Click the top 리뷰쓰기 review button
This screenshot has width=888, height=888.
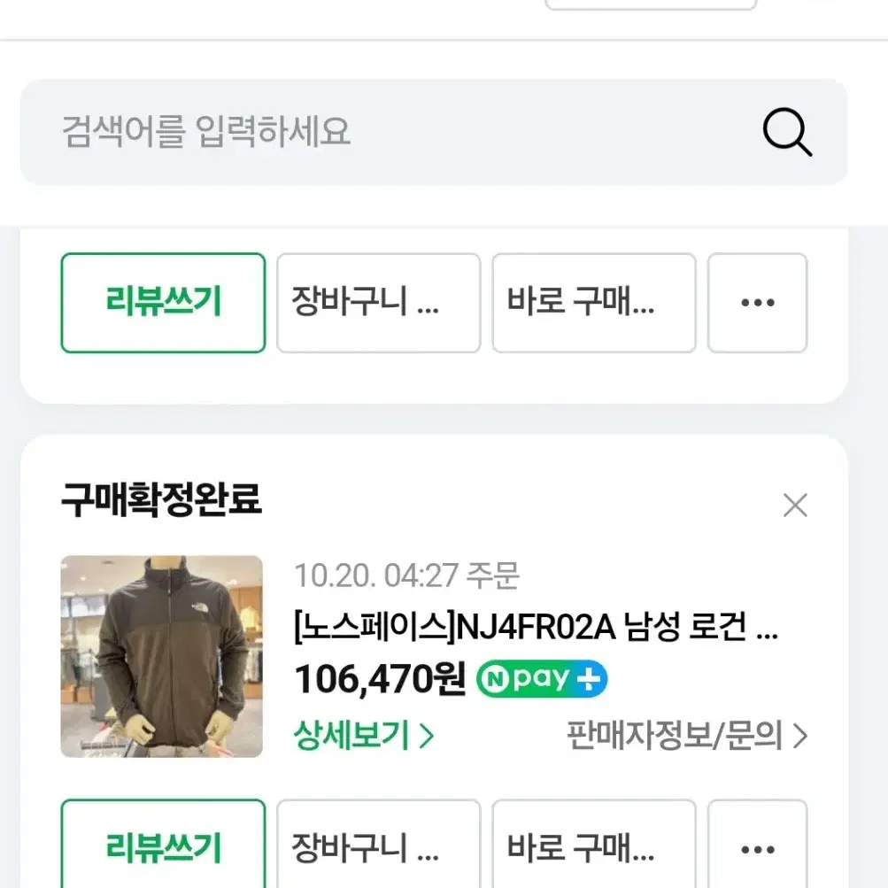point(163,303)
